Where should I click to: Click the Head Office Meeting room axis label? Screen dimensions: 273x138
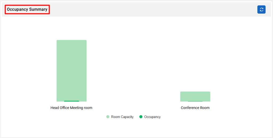click(x=71, y=108)
